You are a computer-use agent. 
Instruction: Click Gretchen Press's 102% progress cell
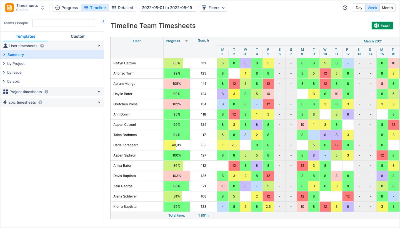(x=177, y=104)
